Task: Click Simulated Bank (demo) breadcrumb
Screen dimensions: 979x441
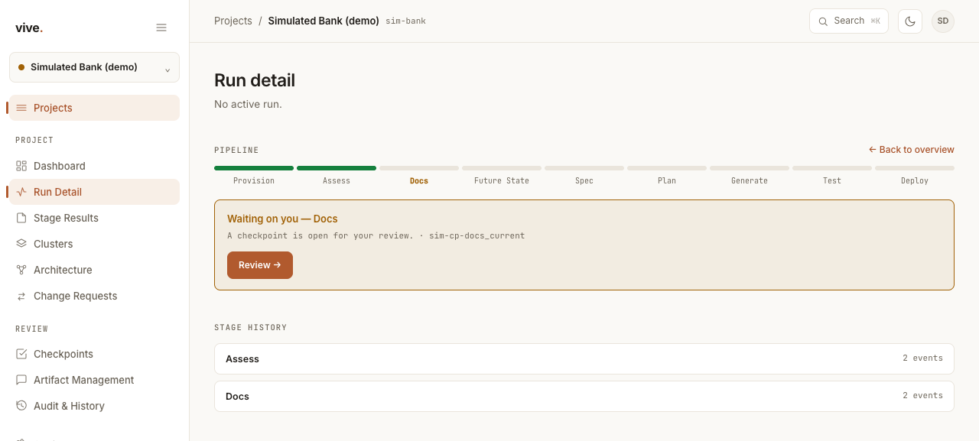Action: pyautogui.click(x=324, y=21)
